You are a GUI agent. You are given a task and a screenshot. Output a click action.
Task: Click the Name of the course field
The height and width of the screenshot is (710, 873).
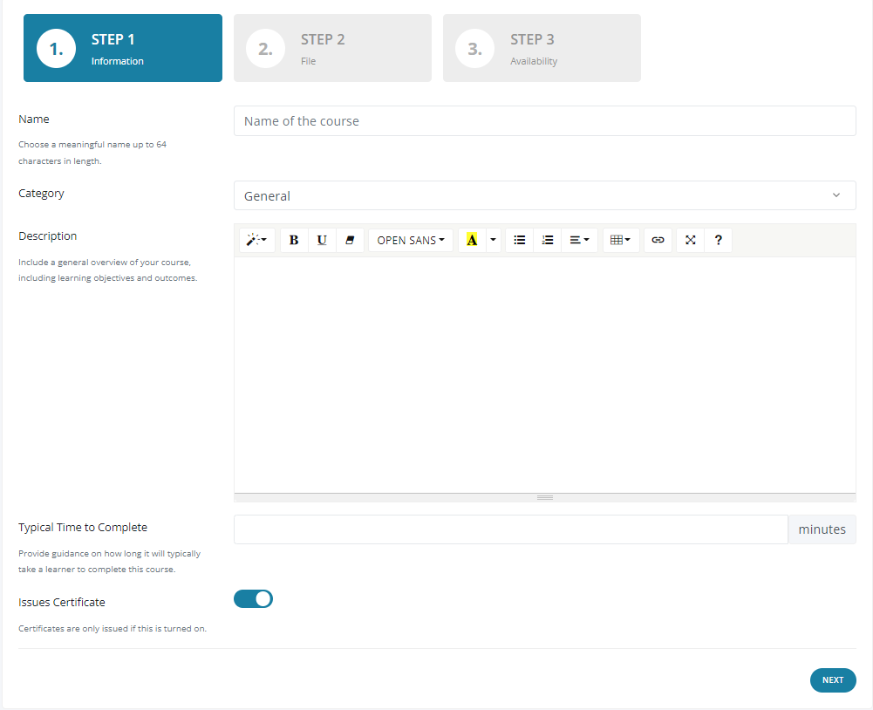[x=544, y=121]
